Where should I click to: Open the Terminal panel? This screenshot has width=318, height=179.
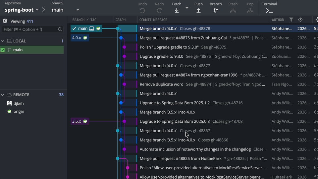point(269,10)
